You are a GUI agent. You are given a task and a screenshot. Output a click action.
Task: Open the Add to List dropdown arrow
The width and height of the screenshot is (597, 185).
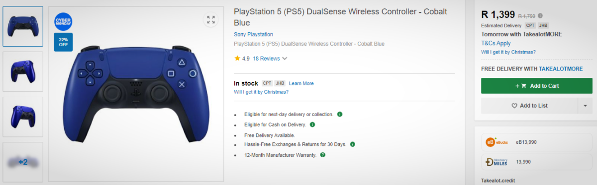[x=585, y=106]
